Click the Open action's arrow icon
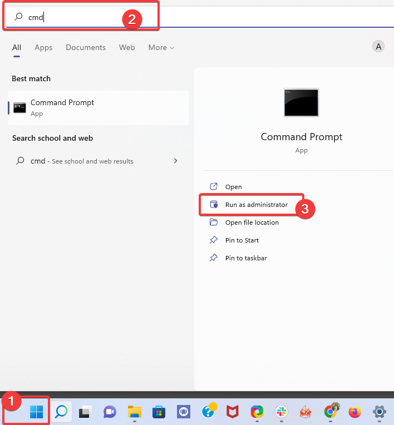The image size is (394, 425). click(214, 186)
